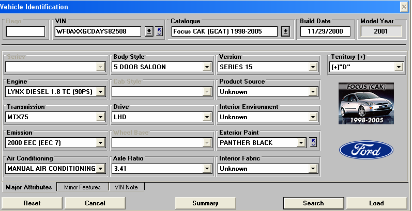The width and height of the screenshot is (412, 211).
Task: Open the VIN Note tab
Action: coord(126,187)
